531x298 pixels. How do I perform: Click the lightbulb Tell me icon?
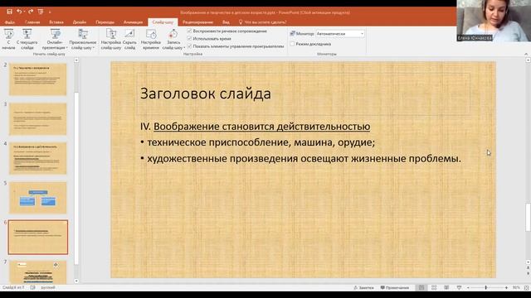pyautogui.click(x=241, y=22)
